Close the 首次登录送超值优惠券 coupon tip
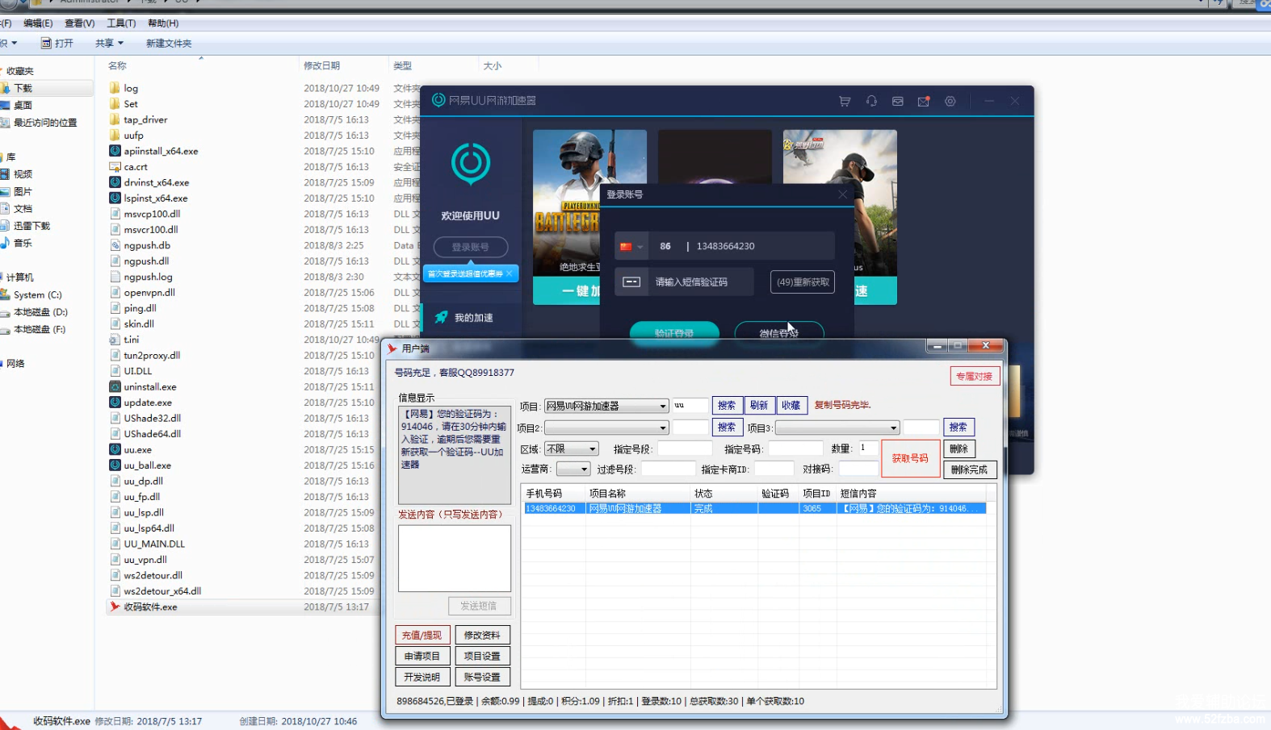The height and width of the screenshot is (730, 1271). coord(510,273)
